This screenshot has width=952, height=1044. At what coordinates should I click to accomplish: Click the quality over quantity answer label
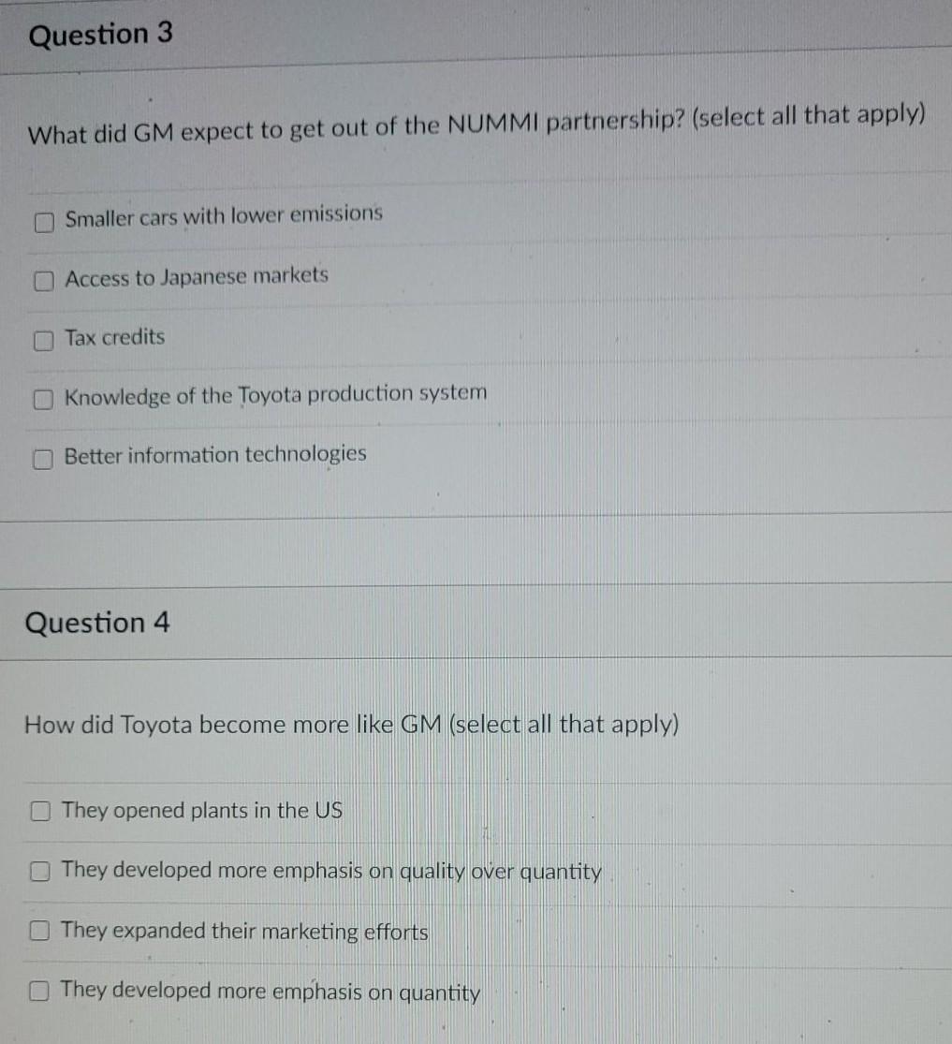click(x=331, y=872)
